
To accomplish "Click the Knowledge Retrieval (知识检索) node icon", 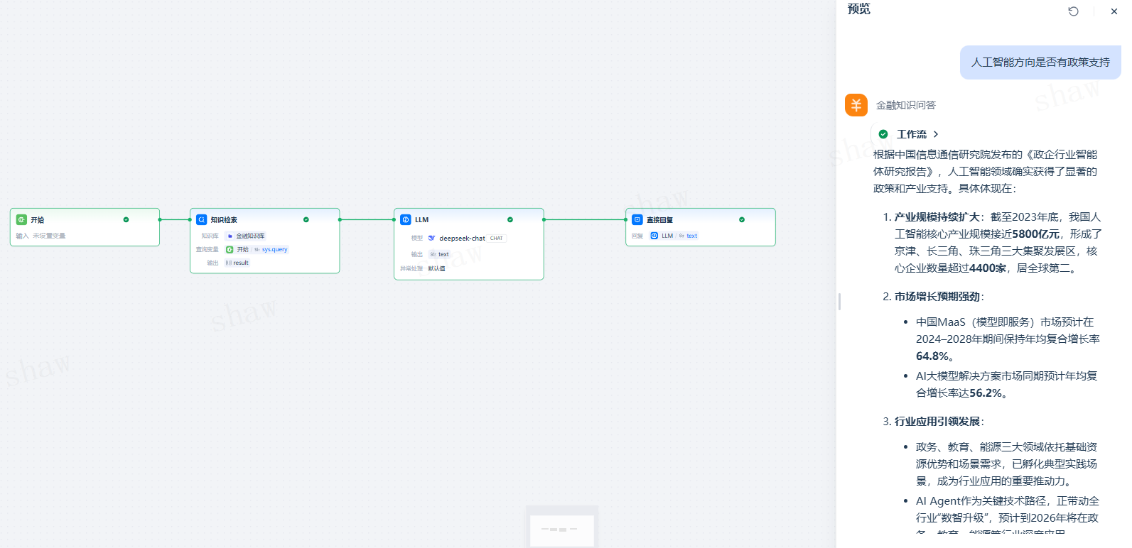I will tap(202, 220).
